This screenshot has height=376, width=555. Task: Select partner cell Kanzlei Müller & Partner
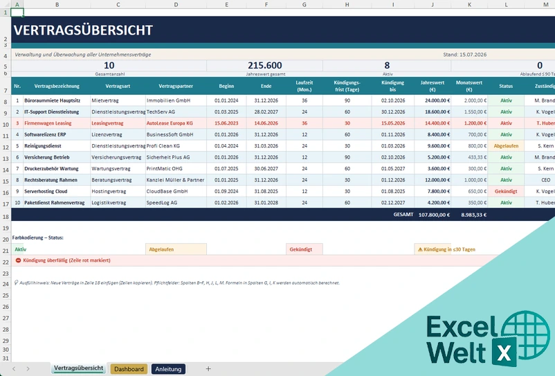pos(176,180)
